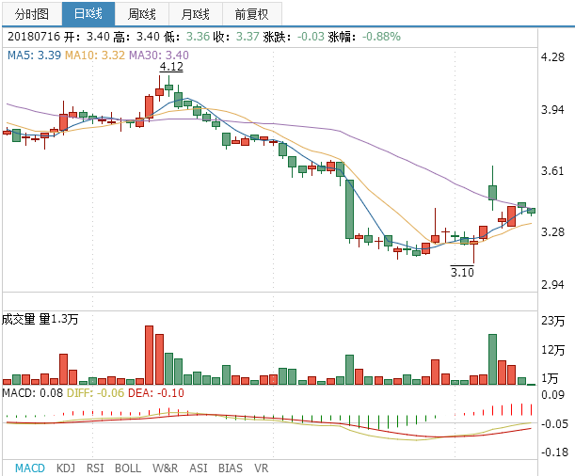Click the 4.28 price axis label
575x476 pixels.
click(x=552, y=56)
